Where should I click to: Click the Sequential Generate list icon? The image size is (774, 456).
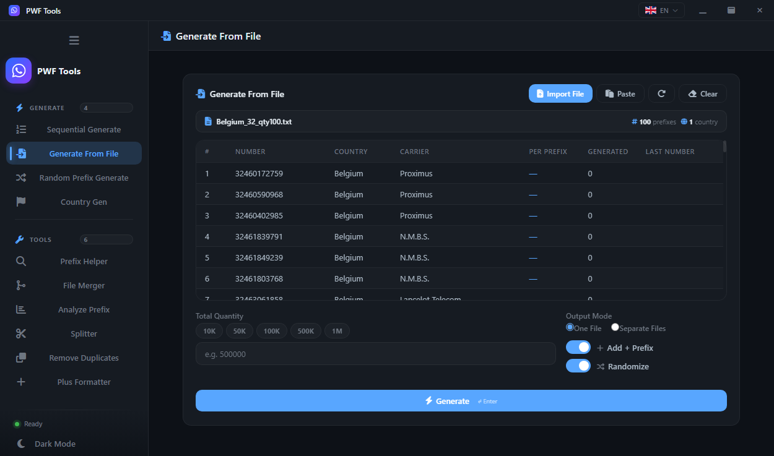coord(21,129)
